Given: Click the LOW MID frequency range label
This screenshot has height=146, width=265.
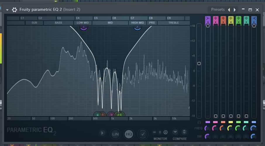Looking at the screenshot, I should point(83,23).
